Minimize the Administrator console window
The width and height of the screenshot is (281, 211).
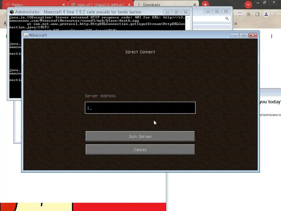point(167,12)
